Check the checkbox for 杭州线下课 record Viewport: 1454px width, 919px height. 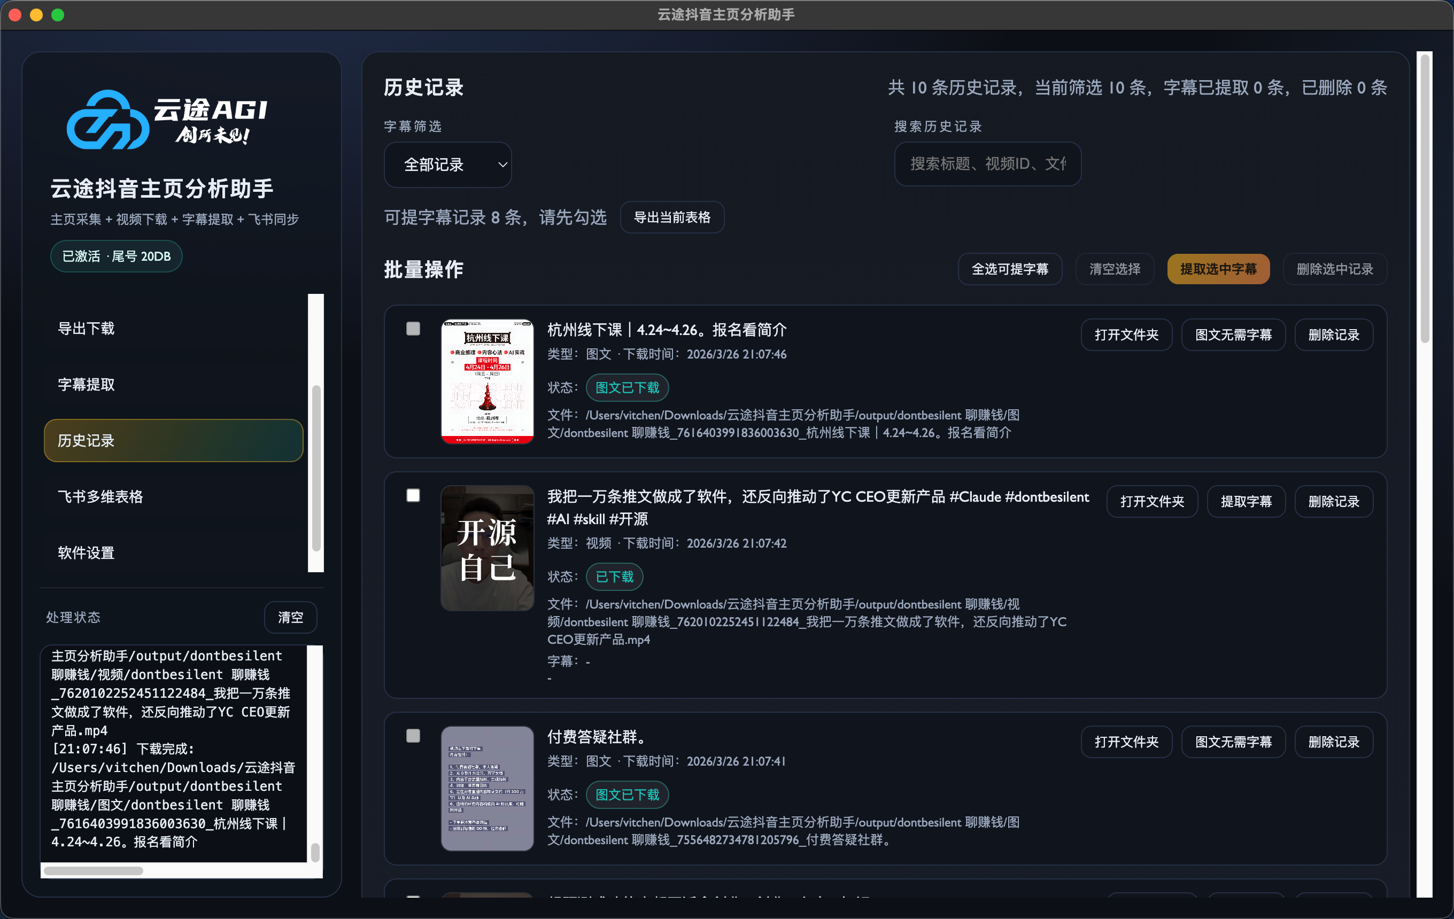coord(413,330)
